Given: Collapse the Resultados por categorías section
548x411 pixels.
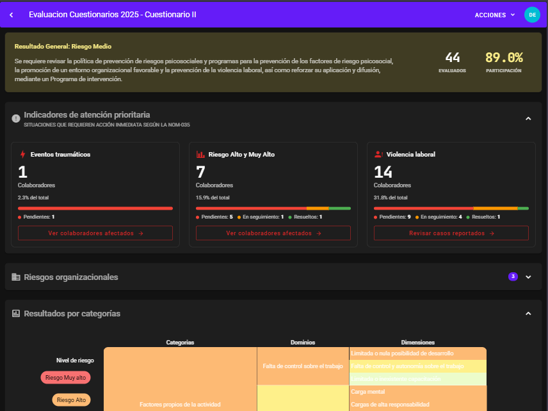Looking at the screenshot, I should click(528, 313).
